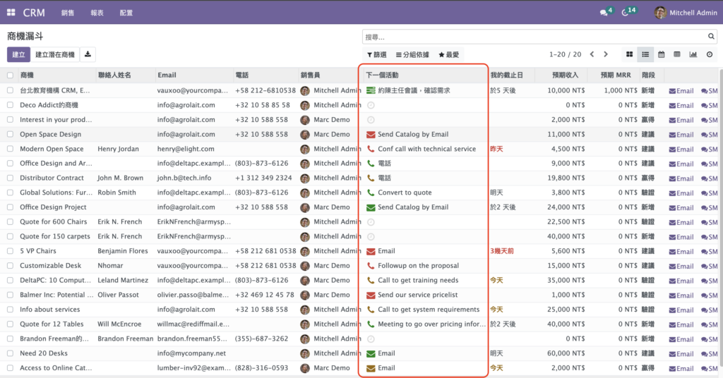Switch to list view
Screen dimensions: 723x378
click(645, 54)
